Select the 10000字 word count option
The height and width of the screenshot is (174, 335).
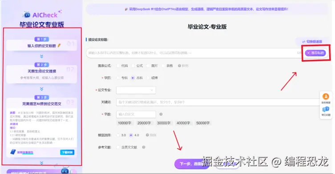click(125, 123)
